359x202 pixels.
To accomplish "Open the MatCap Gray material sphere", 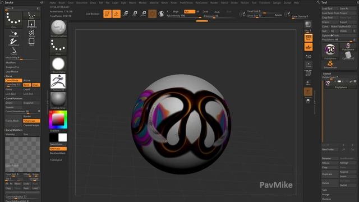I will click(x=58, y=100).
